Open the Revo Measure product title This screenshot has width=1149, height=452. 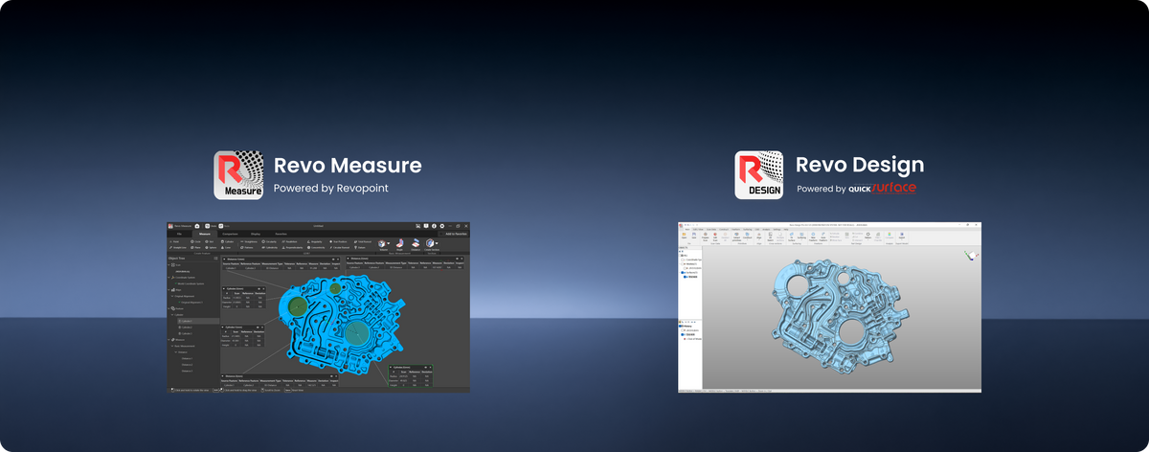click(348, 166)
